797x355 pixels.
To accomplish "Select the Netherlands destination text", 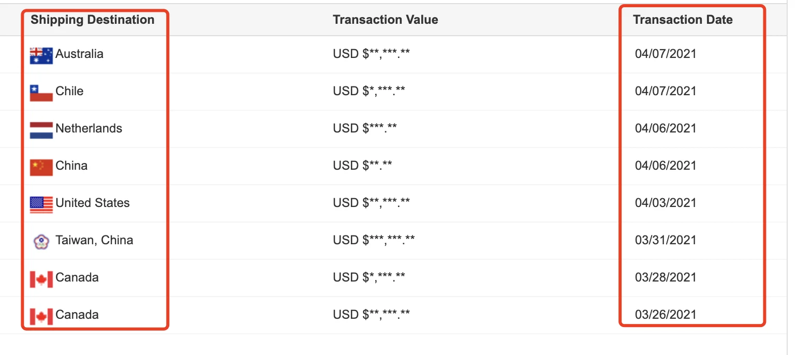I will click(89, 128).
